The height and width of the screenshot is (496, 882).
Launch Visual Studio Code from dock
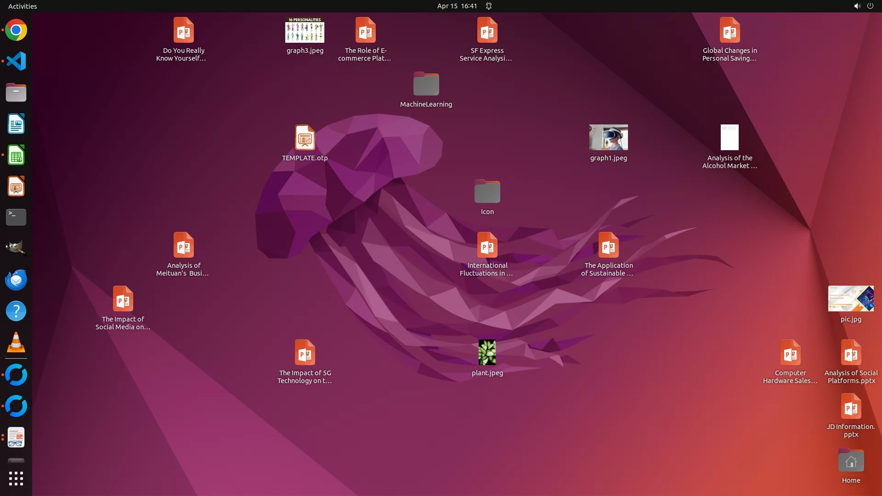tap(16, 61)
